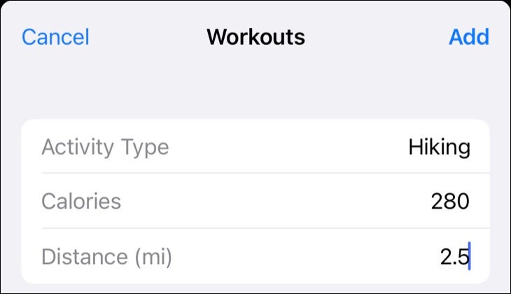
Task: Place cursor at the text caret after 2.5
Action: click(x=470, y=257)
